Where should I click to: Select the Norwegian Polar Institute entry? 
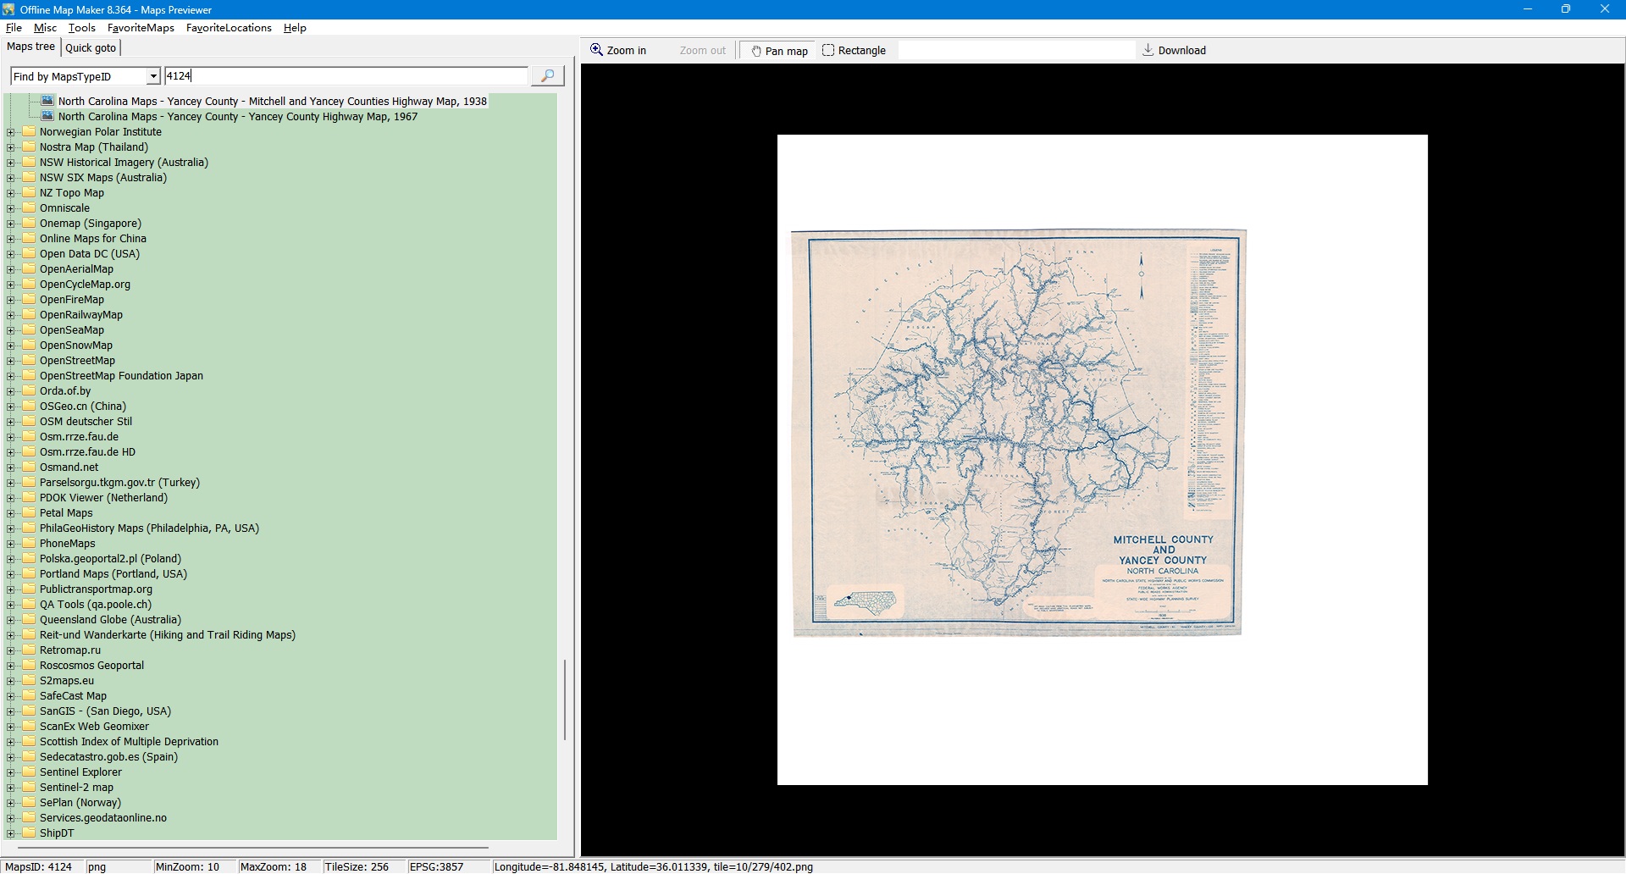coord(100,132)
